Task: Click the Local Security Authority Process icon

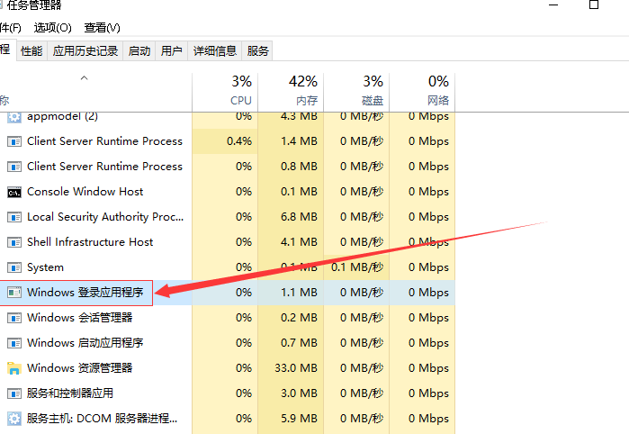Action: click(x=14, y=218)
